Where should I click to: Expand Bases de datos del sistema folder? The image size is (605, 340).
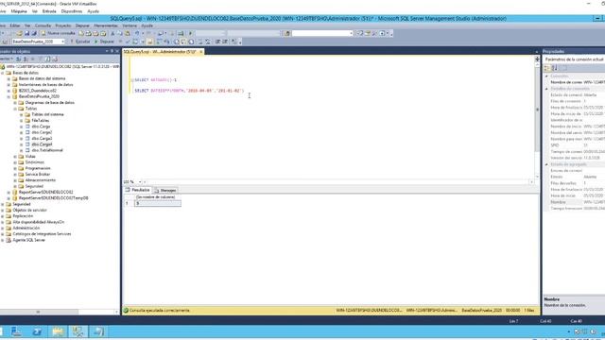(x=9, y=78)
